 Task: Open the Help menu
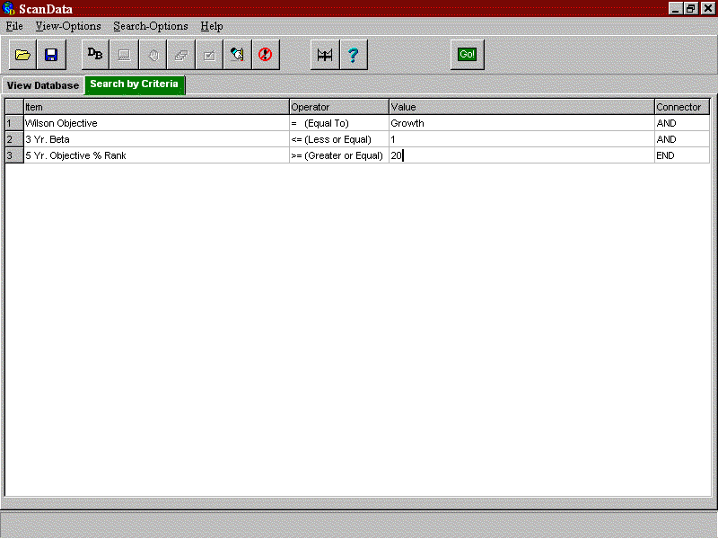click(212, 26)
